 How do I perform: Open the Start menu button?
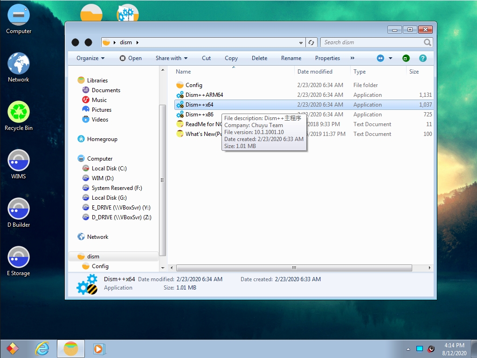click(13, 349)
